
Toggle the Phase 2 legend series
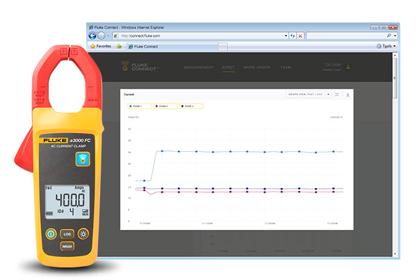click(165, 106)
